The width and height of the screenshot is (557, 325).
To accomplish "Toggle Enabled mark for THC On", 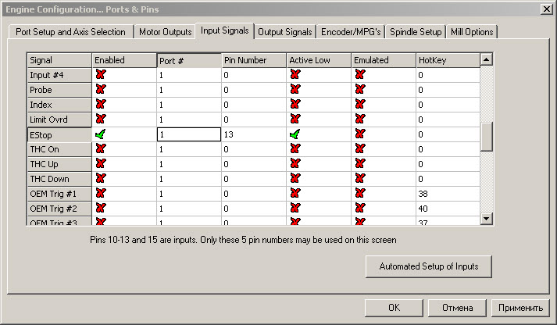I will point(101,148).
